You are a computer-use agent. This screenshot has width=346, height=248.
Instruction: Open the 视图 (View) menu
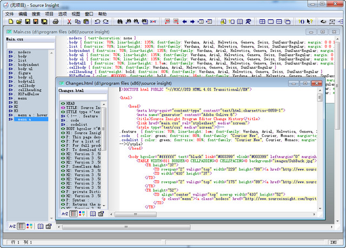click(76, 14)
